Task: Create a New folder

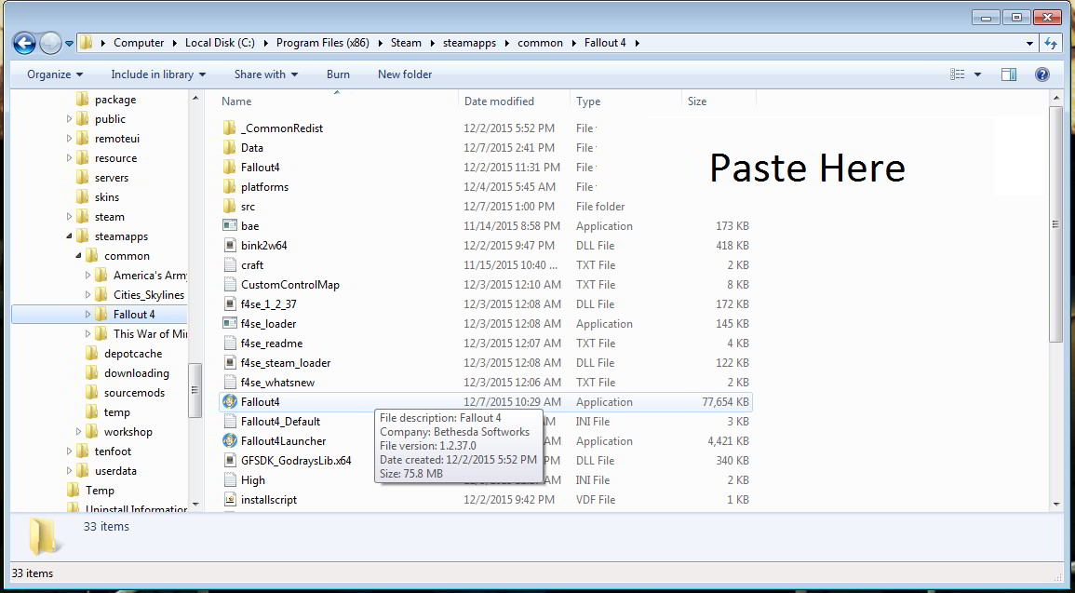Action: (x=404, y=74)
